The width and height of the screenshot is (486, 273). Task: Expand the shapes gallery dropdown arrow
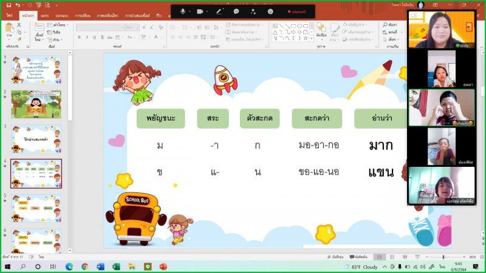(310, 38)
